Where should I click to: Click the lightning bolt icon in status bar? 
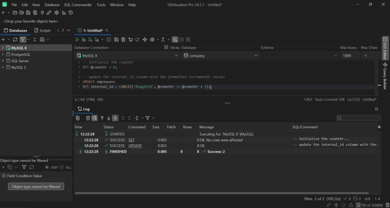click(336, 205)
